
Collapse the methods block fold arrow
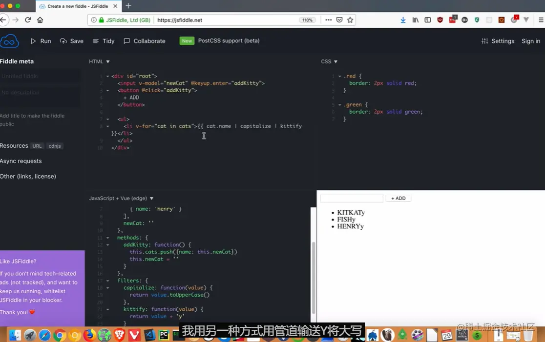[x=108, y=238]
